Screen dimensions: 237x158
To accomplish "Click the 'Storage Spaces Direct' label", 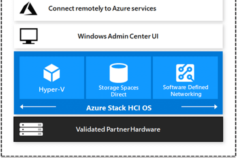I will tap(118, 91).
